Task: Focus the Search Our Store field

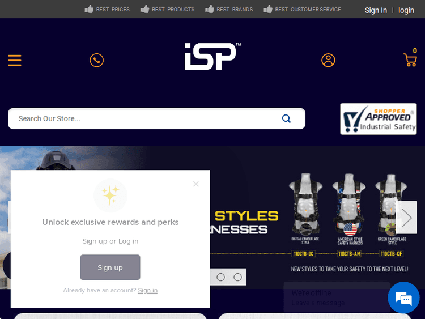Action: click(x=146, y=119)
